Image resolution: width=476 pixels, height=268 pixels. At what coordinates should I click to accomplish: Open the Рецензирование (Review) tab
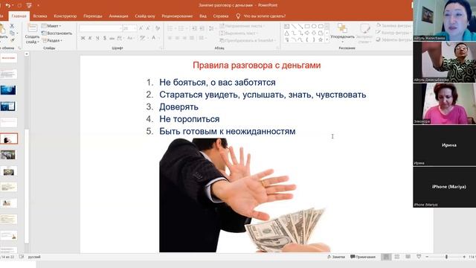(177, 16)
